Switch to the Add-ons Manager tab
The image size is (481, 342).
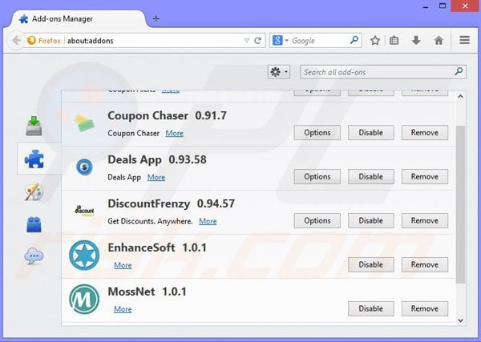pyautogui.click(x=74, y=18)
